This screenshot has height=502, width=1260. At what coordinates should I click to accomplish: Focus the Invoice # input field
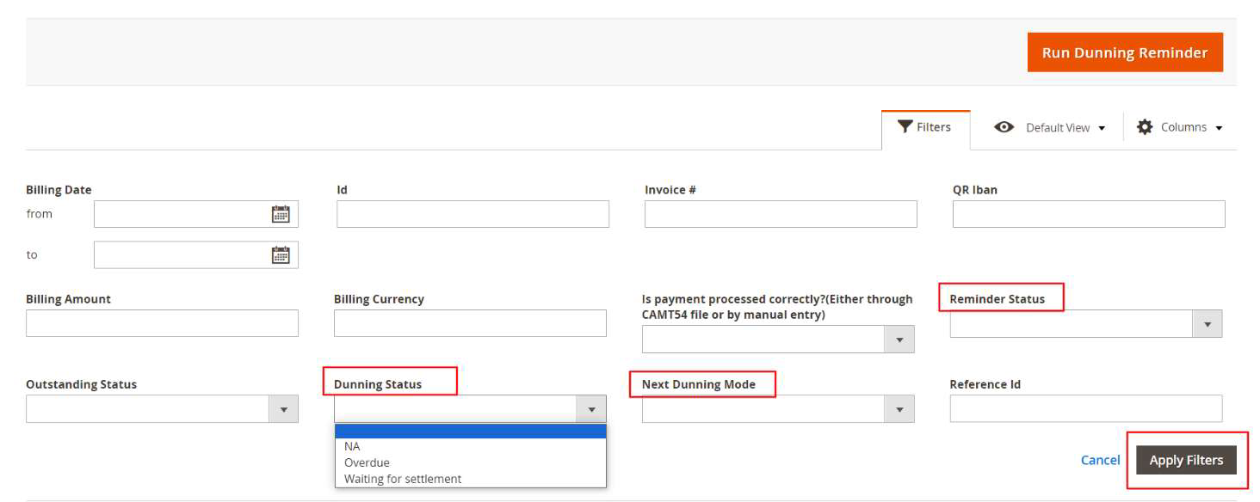click(x=781, y=214)
